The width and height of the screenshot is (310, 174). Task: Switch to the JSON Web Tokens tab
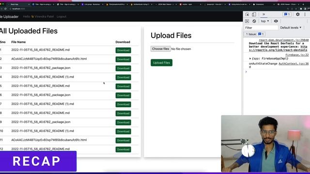(166, 4)
